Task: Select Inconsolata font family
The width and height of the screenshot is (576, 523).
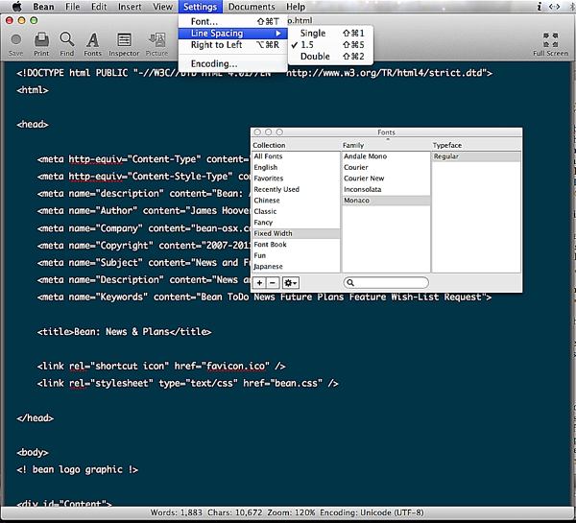Action: tap(386, 189)
